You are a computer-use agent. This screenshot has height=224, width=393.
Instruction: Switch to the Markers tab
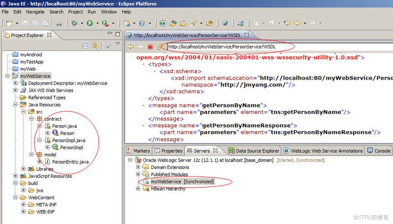pos(138,151)
